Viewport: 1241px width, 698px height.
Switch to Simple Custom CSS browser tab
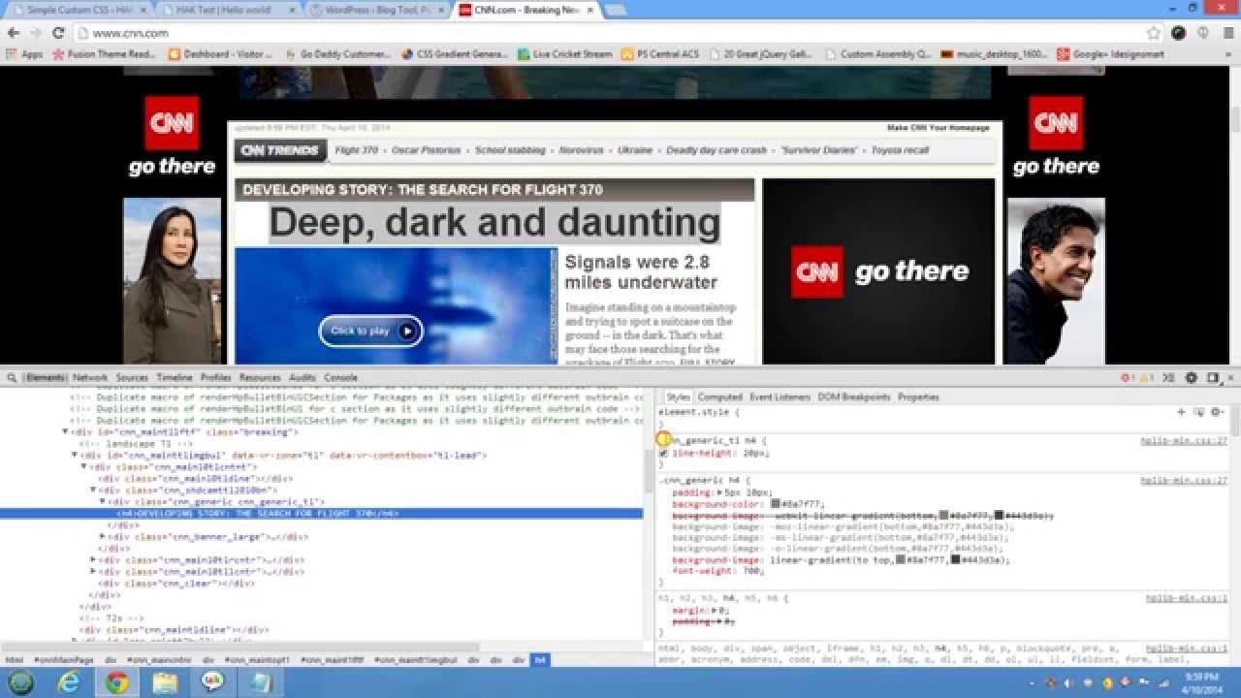[x=80, y=10]
